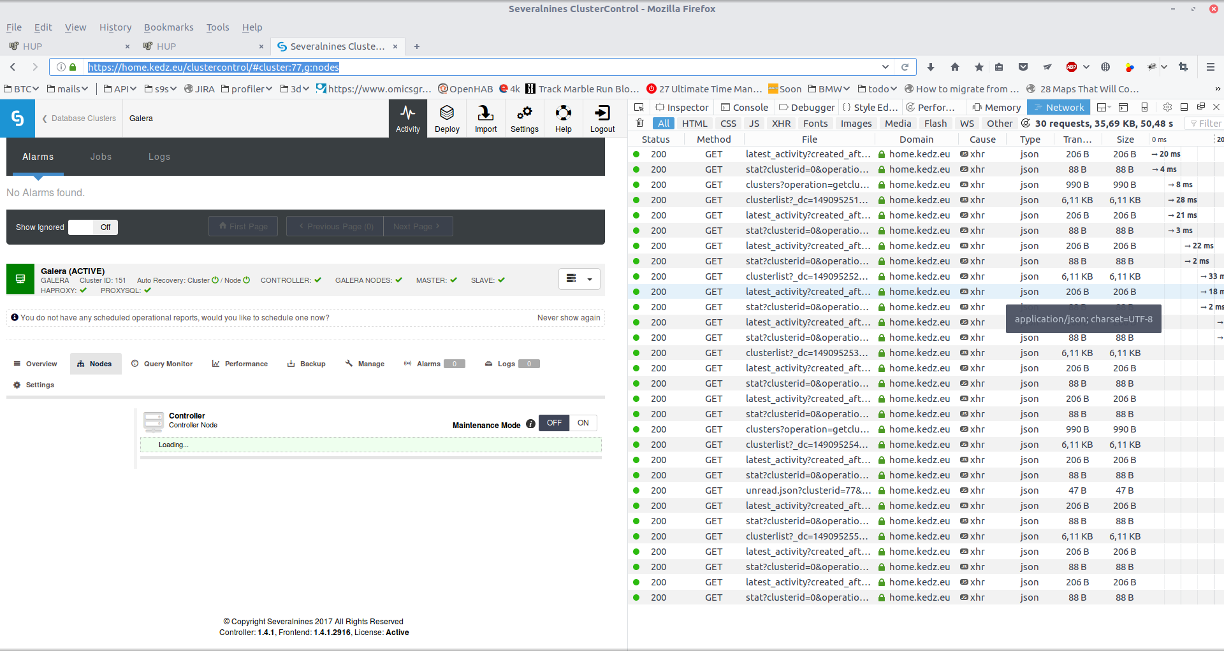This screenshot has width=1224, height=651.
Task: Open the History menu
Action: (115, 27)
